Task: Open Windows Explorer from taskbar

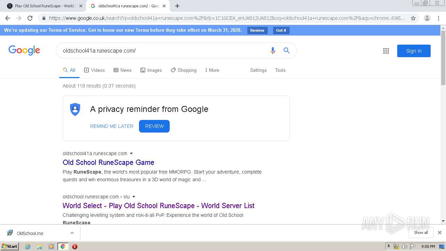Action: pyautogui.click(x=39, y=246)
